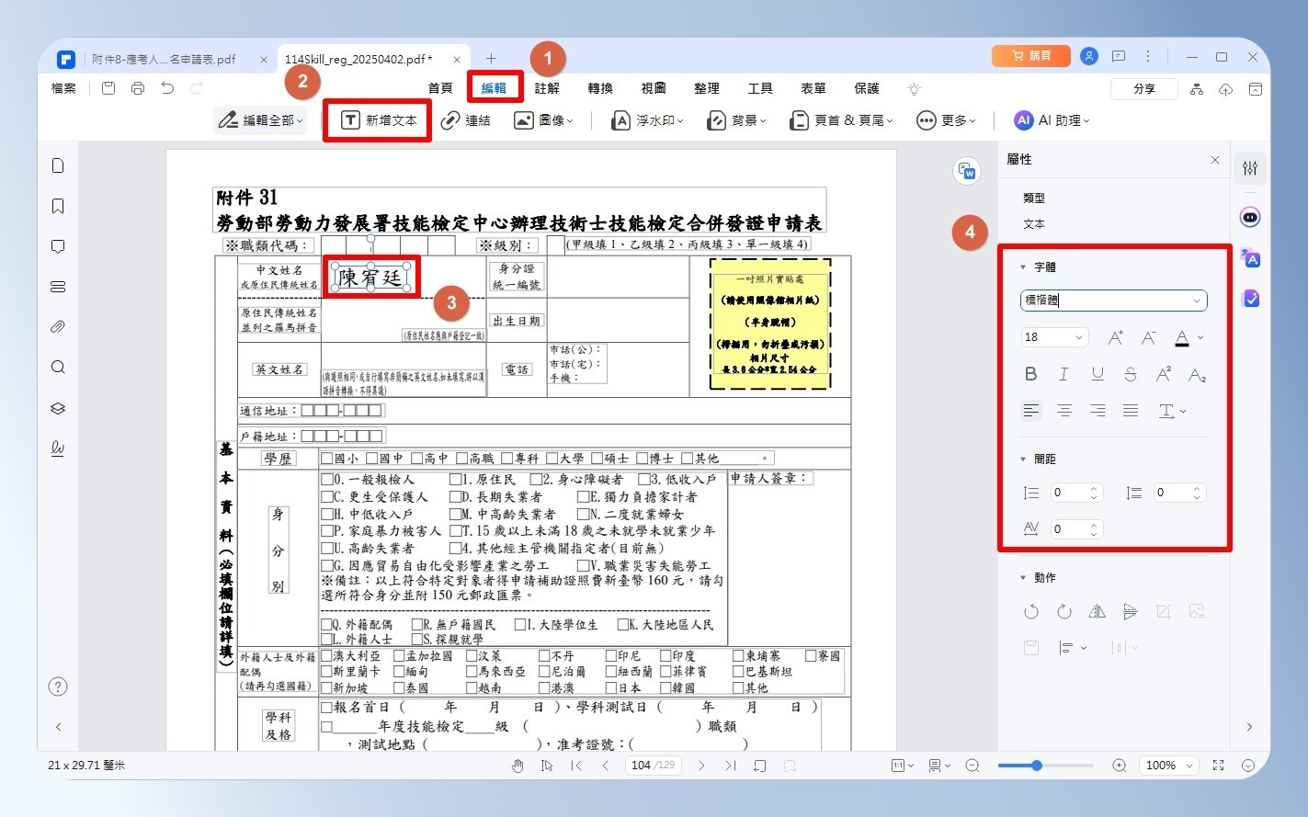1308x817 pixels.
Task: Open the bookmarks panel in left sidebar
Action: point(58,206)
